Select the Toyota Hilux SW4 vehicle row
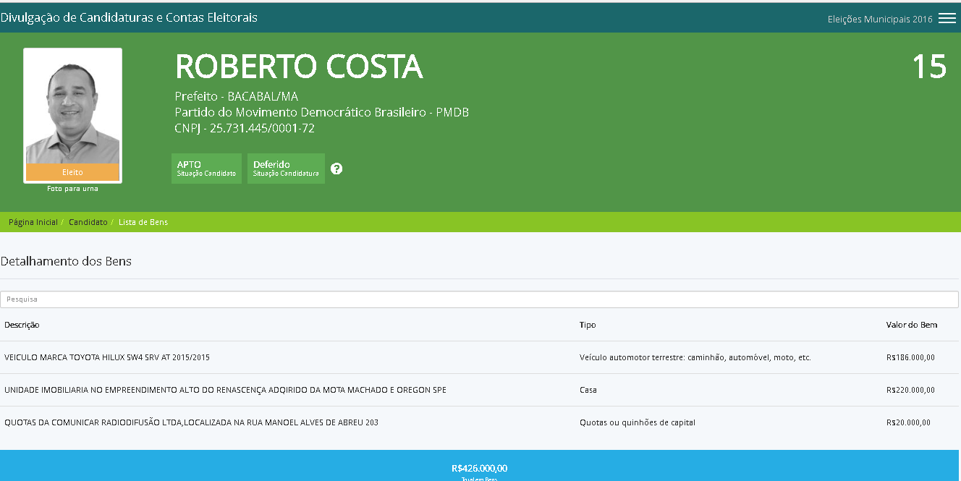961x481 pixels. coord(107,357)
